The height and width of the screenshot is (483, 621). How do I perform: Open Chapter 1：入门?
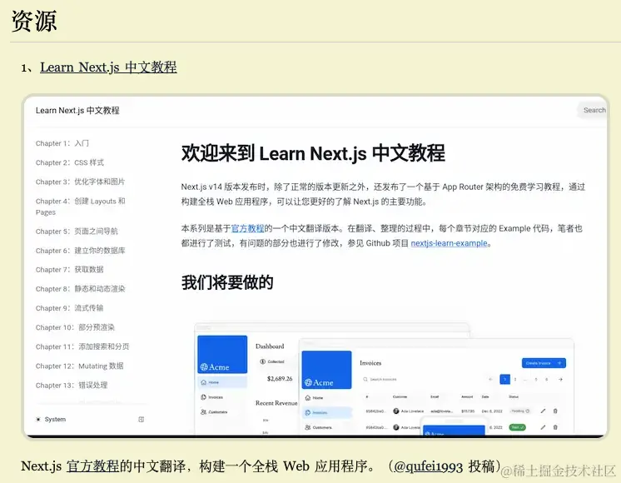[62, 143]
